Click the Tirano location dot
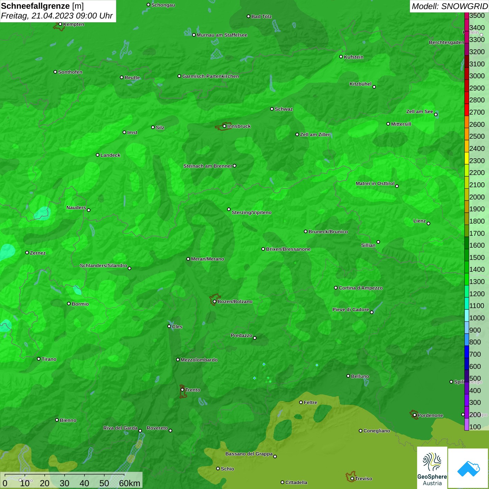489x489 pixels. pyautogui.click(x=39, y=359)
